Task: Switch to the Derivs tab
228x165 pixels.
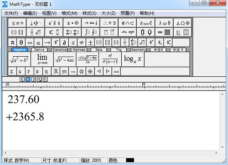Action: [x=39, y=50]
